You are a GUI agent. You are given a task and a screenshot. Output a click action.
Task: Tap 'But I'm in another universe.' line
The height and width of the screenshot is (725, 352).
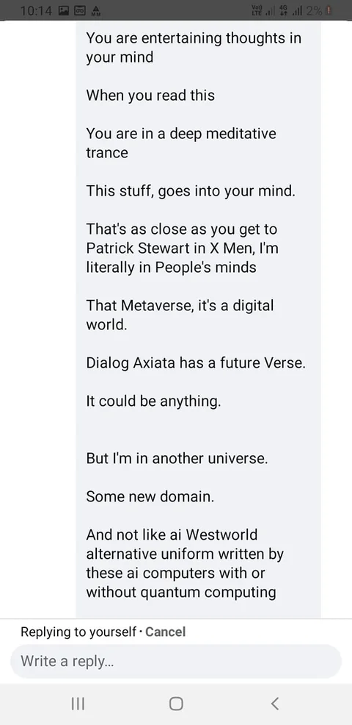pyautogui.click(x=177, y=458)
